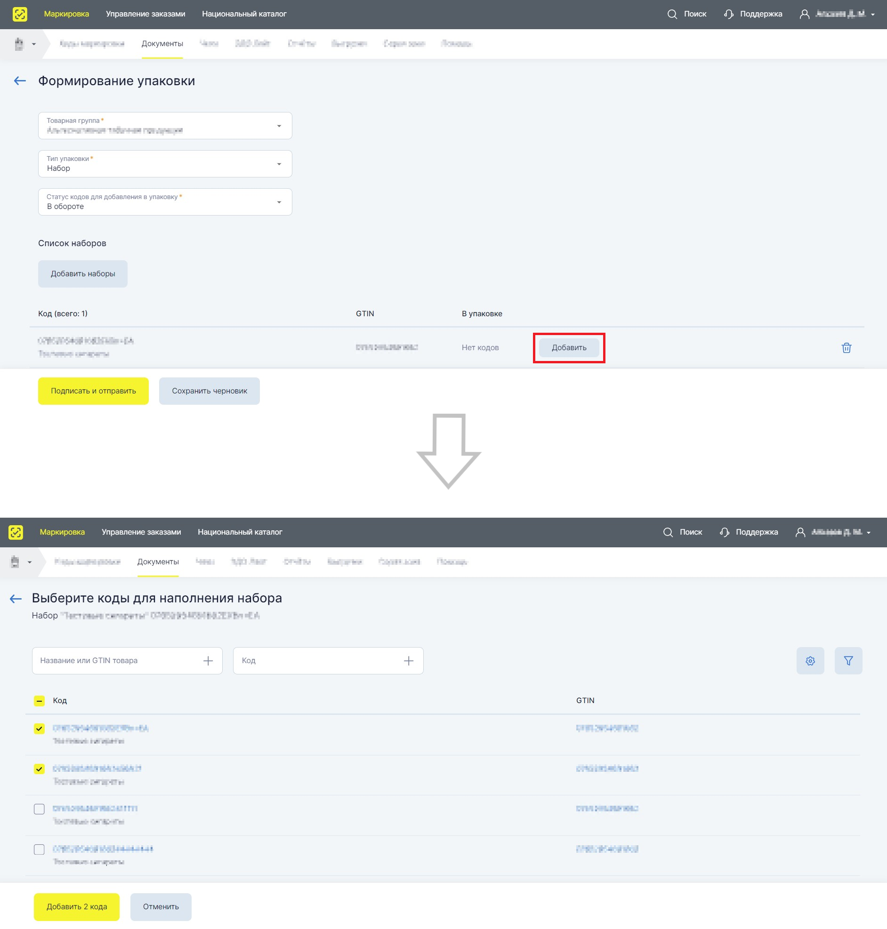Toggle the select-all checkbox beside Код header
Image resolution: width=887 pixels, height=929 pixels.
pyautogui.click(x=39, y=701)
